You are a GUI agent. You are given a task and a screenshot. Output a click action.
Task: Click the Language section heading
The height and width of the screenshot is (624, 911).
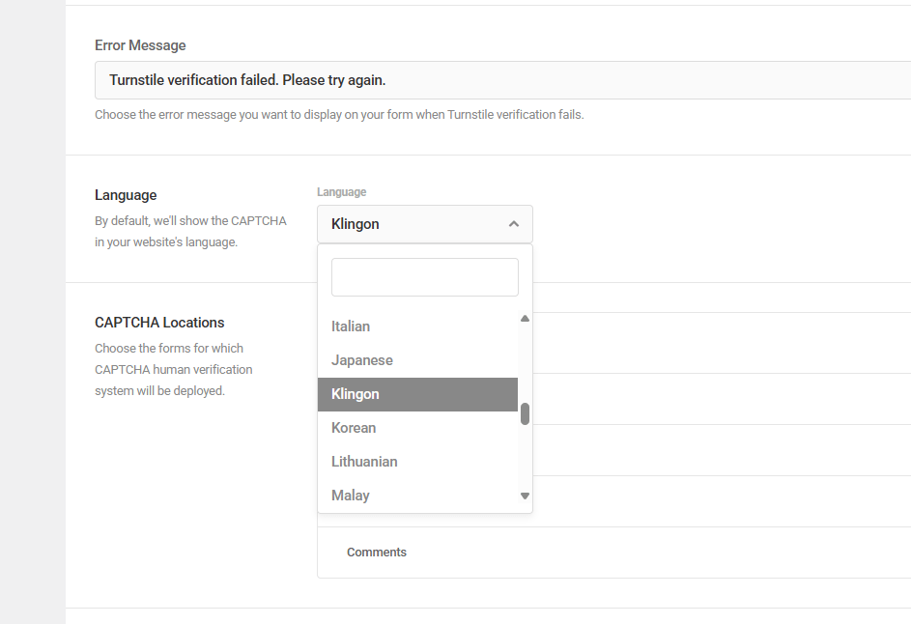126,194
